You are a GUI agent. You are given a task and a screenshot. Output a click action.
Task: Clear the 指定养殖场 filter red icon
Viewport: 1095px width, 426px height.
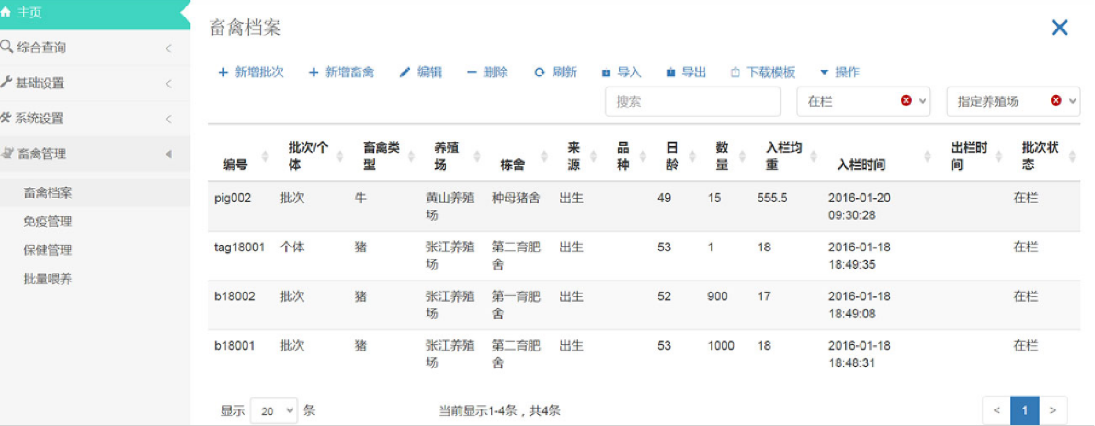pyautogui.click(x=1055, y=101)
